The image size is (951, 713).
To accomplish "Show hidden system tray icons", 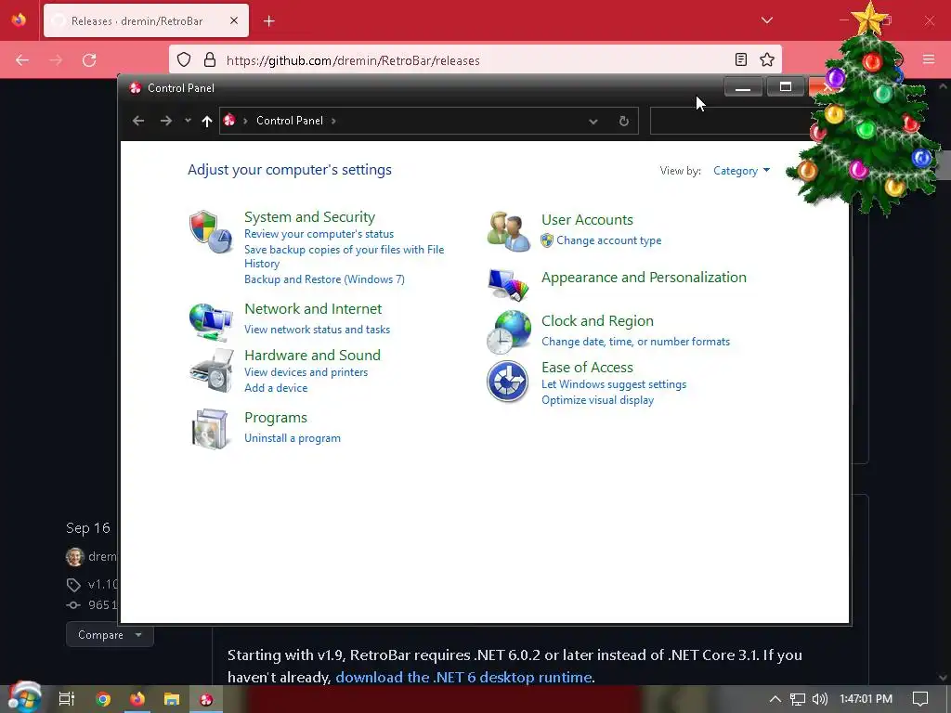I will point(775,699).
